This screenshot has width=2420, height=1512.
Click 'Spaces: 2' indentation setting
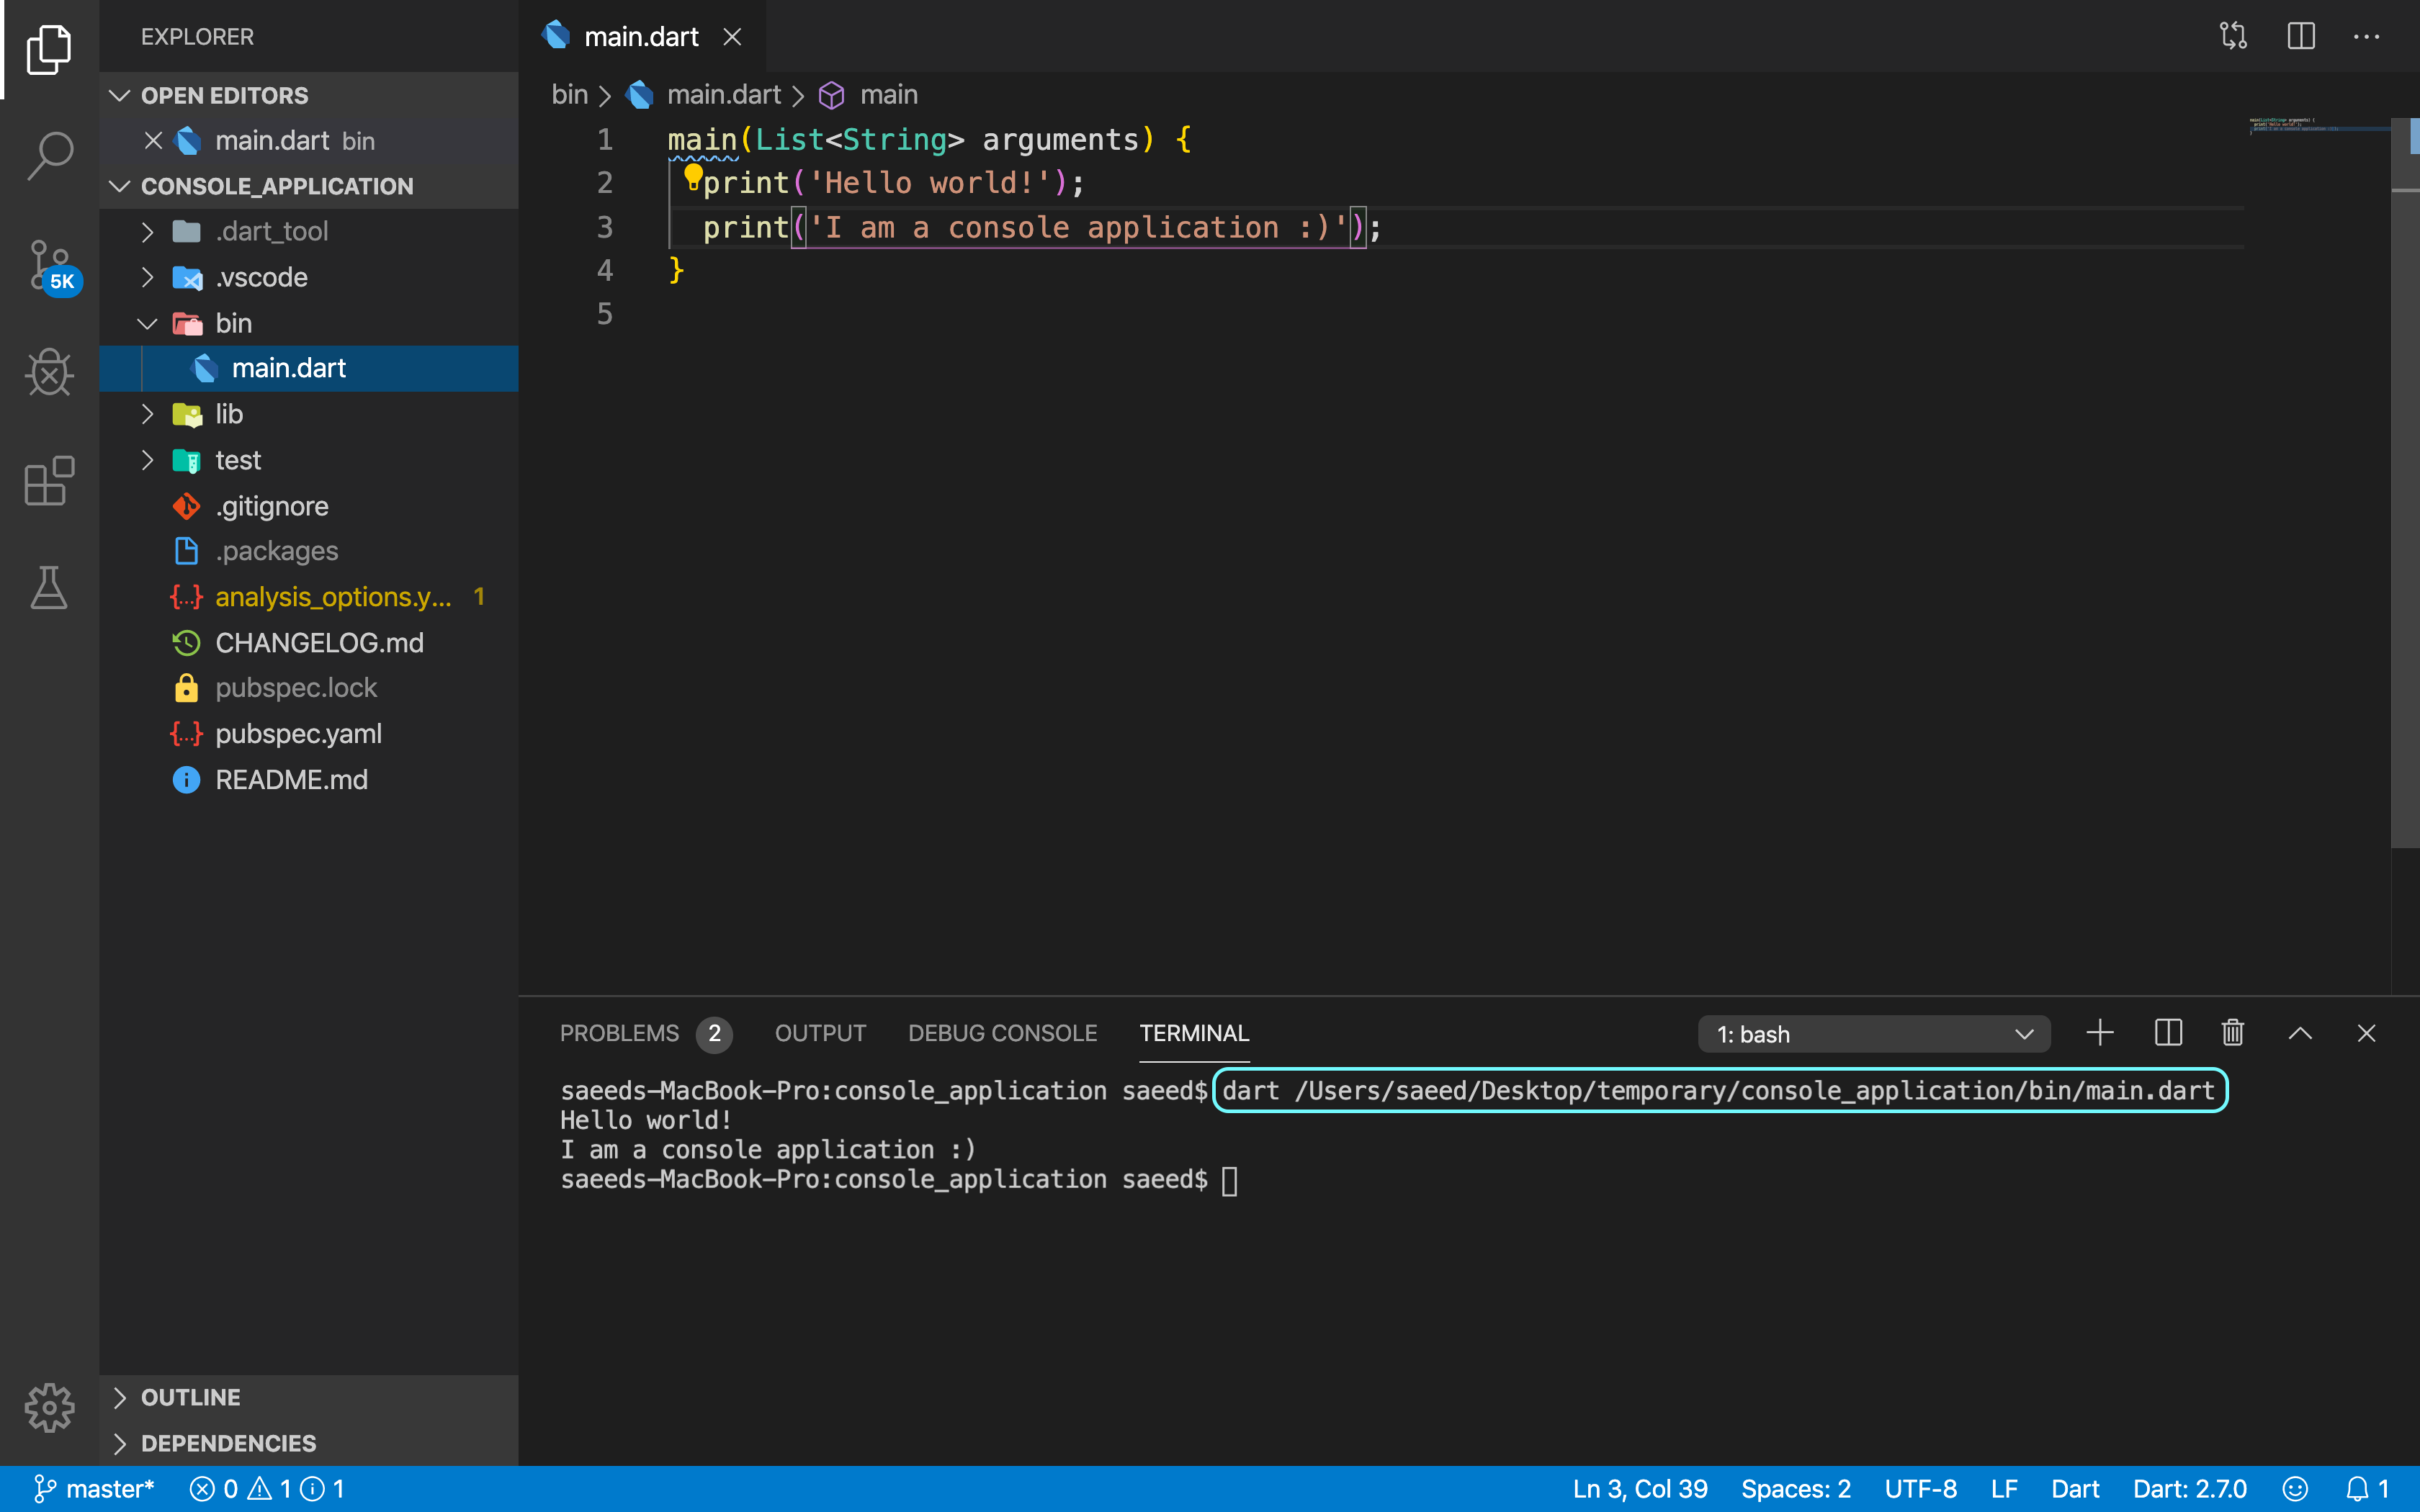(1795, 1489)
